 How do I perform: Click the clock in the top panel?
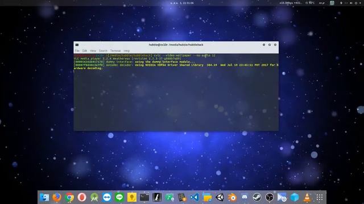[x=182, y=3]
